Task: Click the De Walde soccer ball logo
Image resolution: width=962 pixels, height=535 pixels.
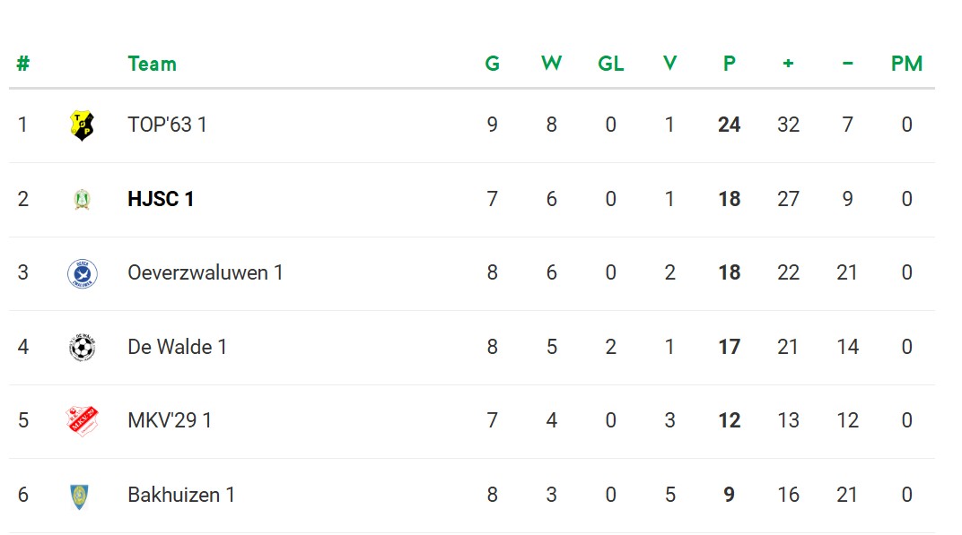Action: pos(83,347)
